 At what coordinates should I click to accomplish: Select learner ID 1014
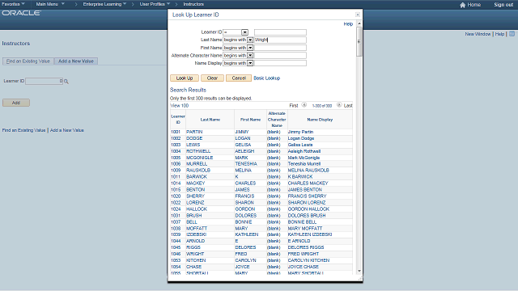pyautogui.click(x=176, y=183)
